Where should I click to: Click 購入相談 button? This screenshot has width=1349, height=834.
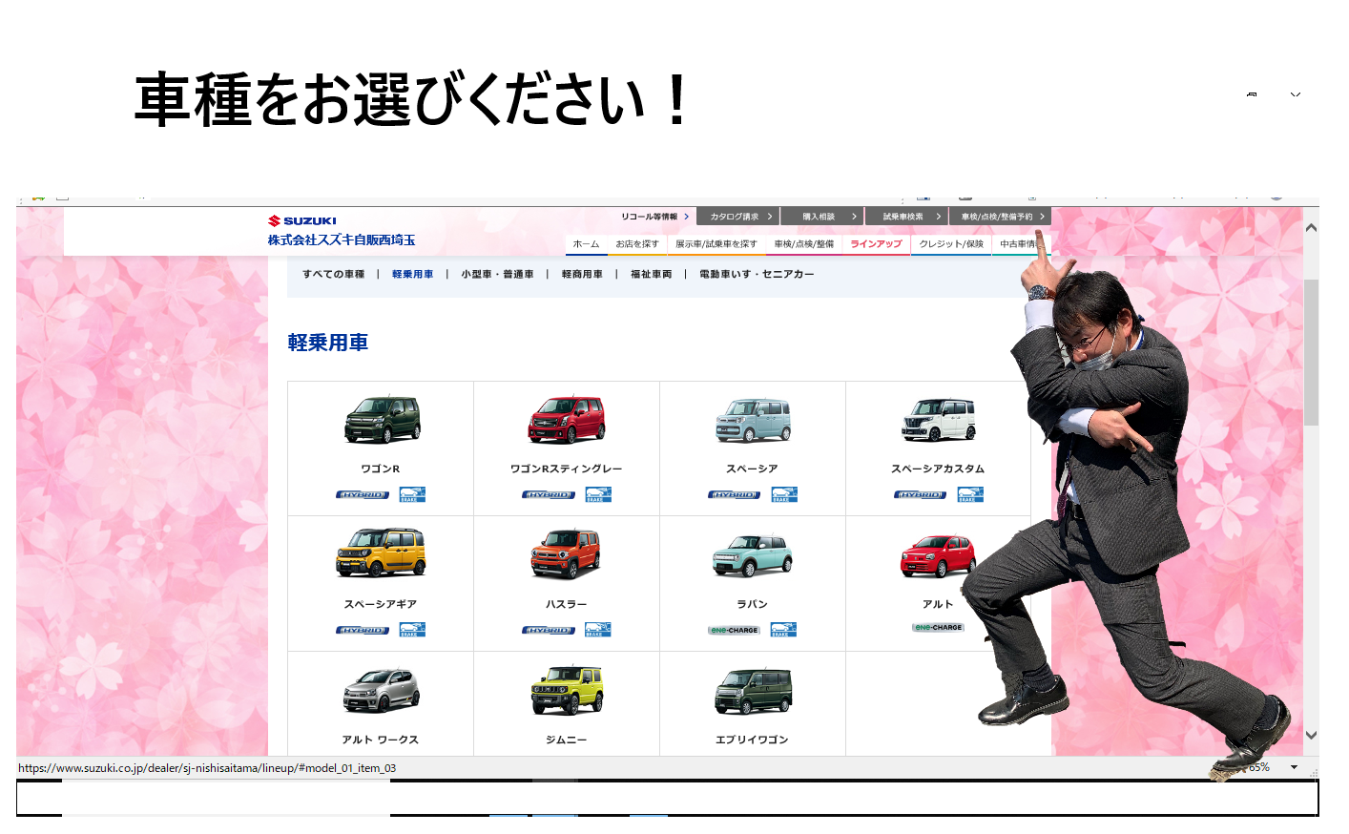822,217
